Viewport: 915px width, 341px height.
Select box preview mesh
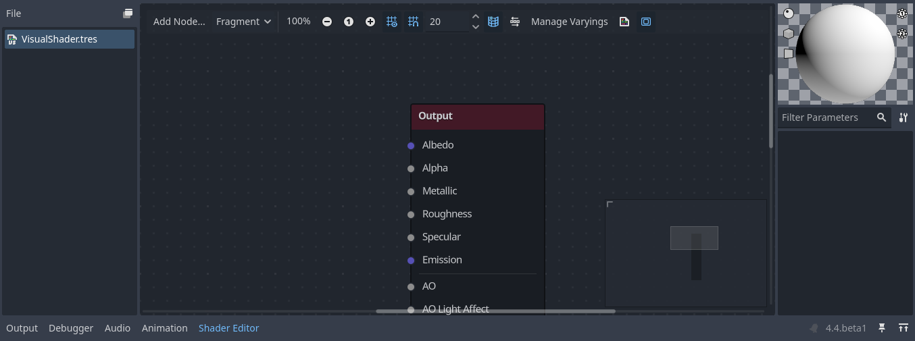pyautogui.click(x=789, y=33)
